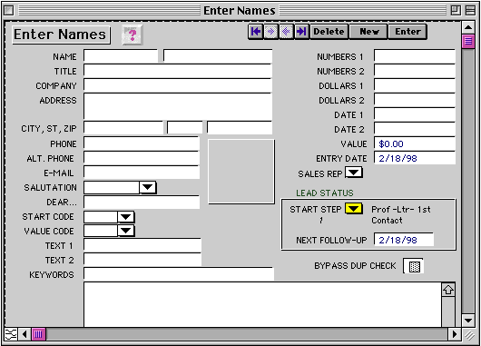Click the Delete button
Screen dimensions: 481x346
pyautogui.click(x=329, y=32)
